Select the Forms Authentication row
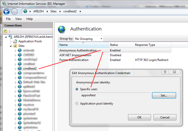This screenshot has height=131, width=188. (x=74, y=60)
